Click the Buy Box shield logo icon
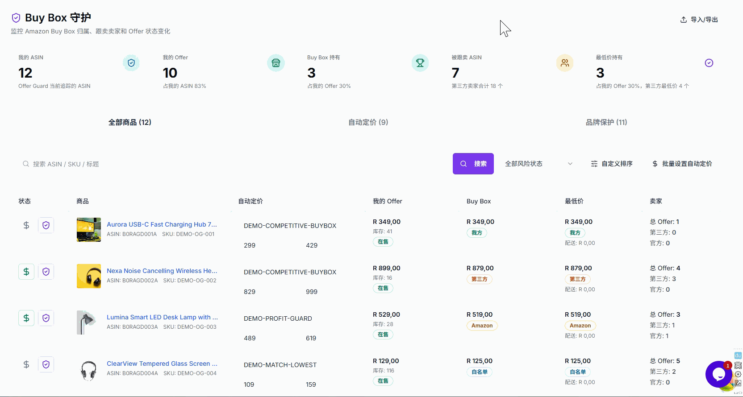The width and height of the screenshot is (743, 397). [x=16, y=18]
